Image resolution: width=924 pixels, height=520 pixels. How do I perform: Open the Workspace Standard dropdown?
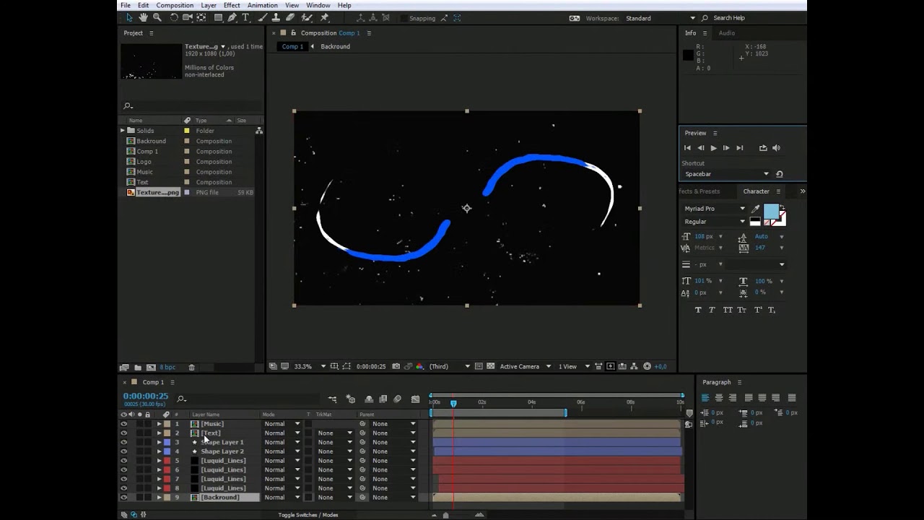click(661, 18)
